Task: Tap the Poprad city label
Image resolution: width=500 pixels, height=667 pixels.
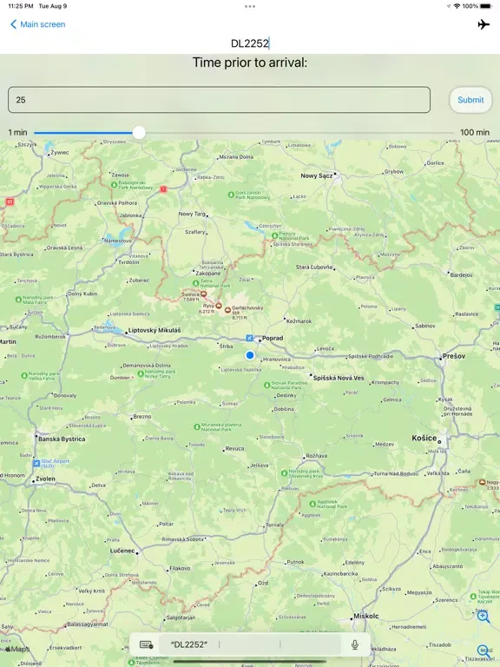Action: point(273,338)
